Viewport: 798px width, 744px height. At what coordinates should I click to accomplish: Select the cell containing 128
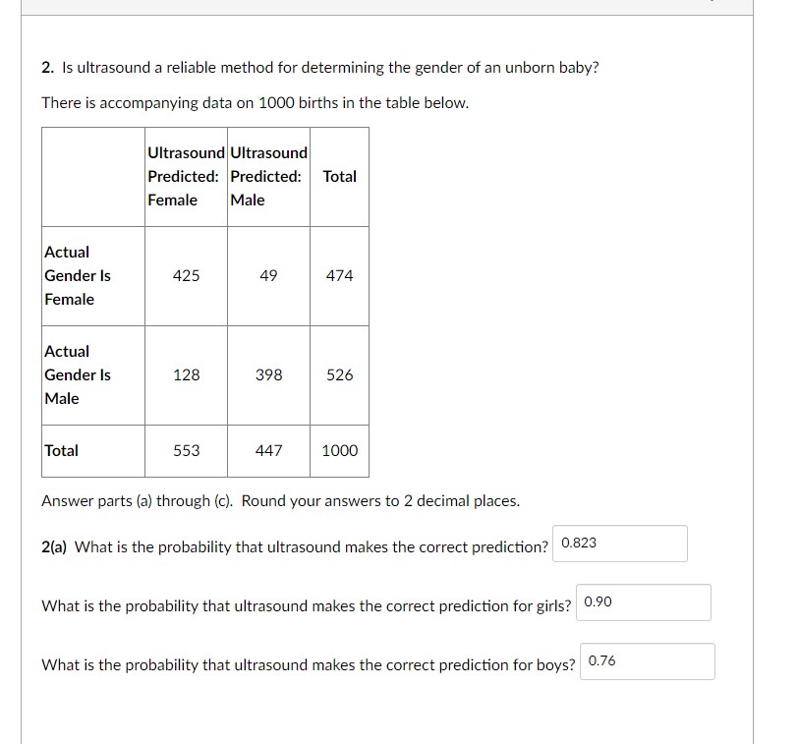(x=186, y=374)
